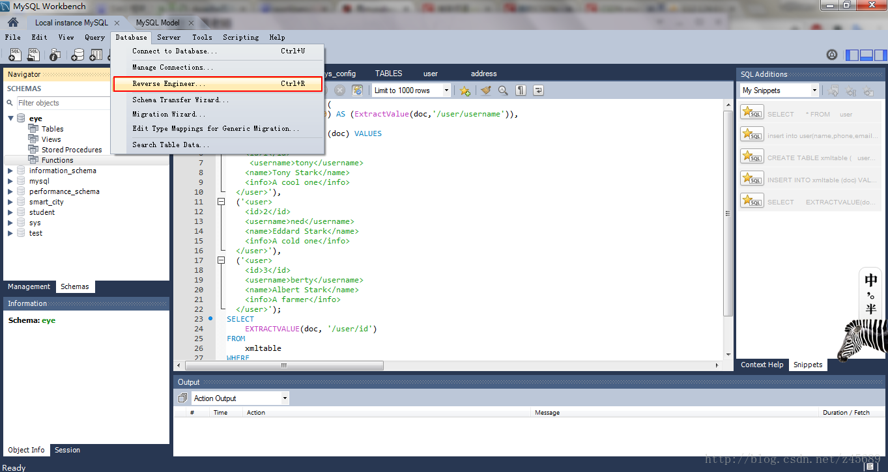Image resolution: width=888 pixels, height=472 pixels.
Task: Click the output list icon beside Action Output
Action: pos(182,398)
